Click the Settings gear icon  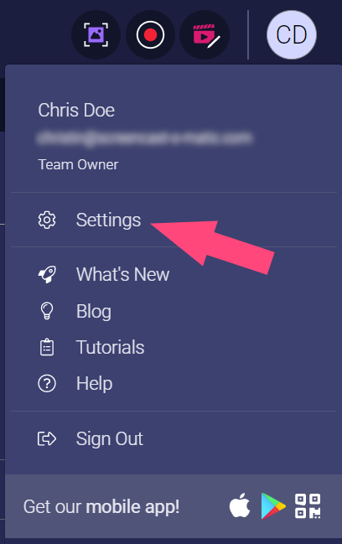pos(47,220)
